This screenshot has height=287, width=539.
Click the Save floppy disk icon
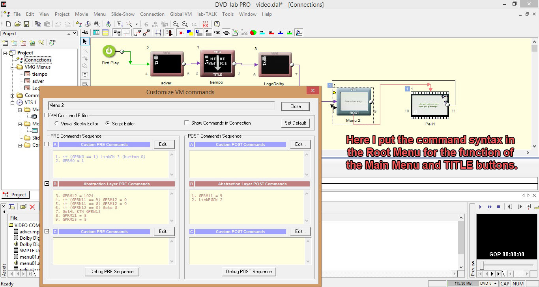click(x=26, y=24)
